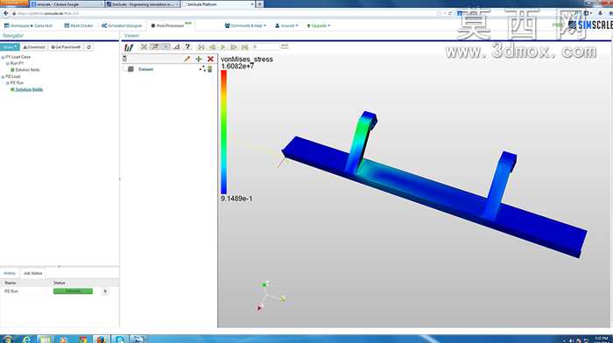
Task: Collapse the P1 Load Case tree node
Action: [x=3, y=57]
